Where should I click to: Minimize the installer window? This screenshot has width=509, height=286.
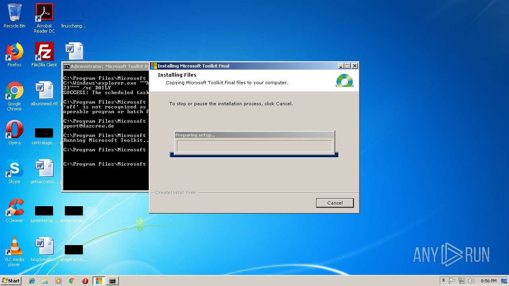[x=341, y=66]
